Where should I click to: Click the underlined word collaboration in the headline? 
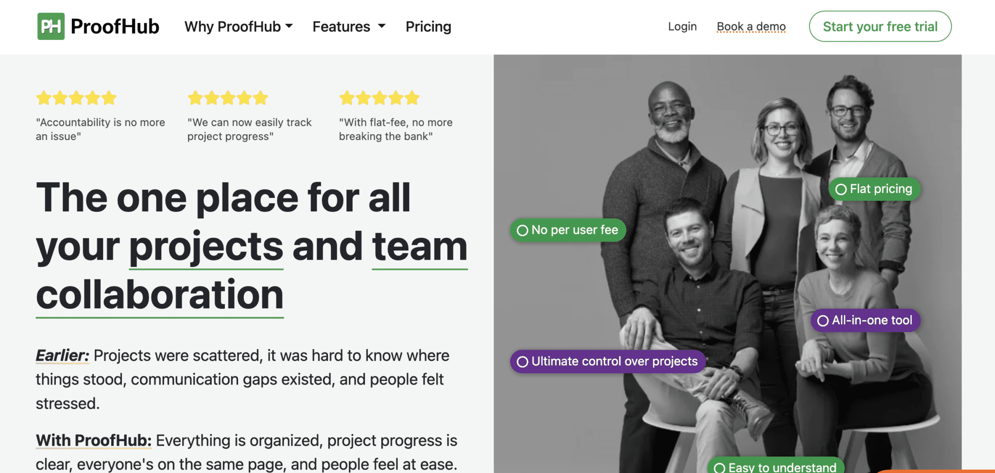pyautogui.click(x=159, y=295)
